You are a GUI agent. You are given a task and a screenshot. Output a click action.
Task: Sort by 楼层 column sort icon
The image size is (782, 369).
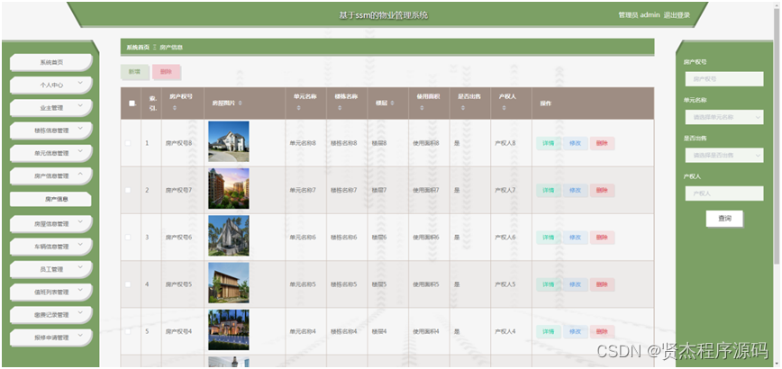coord(392,103)
